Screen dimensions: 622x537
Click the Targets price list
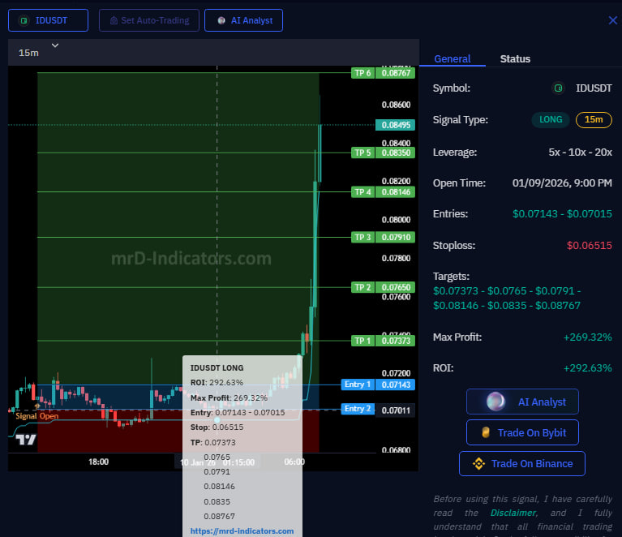(x=507, y=298)
